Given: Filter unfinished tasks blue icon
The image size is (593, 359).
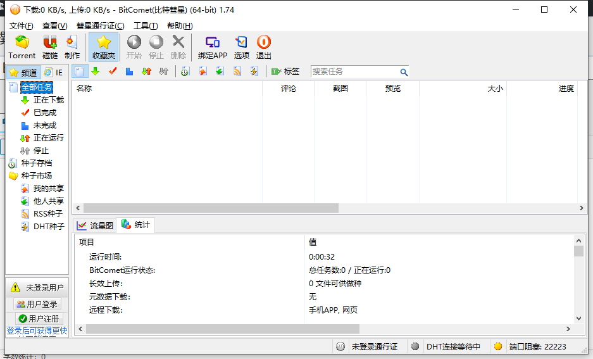Looking at the screenshot, I should point(129,71).
